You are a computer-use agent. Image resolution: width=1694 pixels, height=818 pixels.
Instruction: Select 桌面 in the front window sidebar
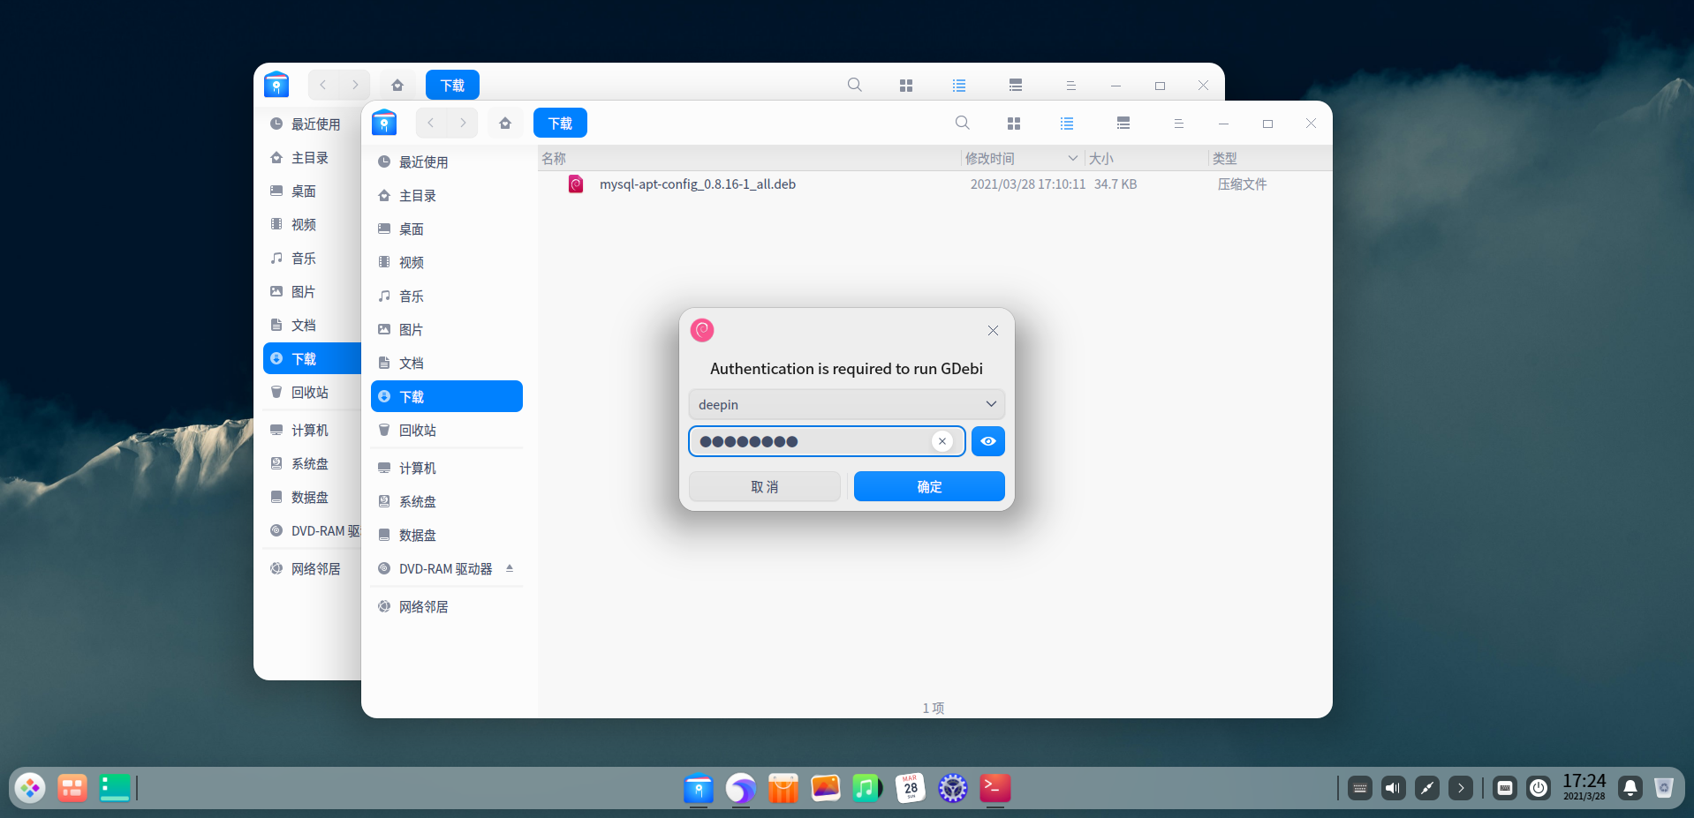pos(447,229)
